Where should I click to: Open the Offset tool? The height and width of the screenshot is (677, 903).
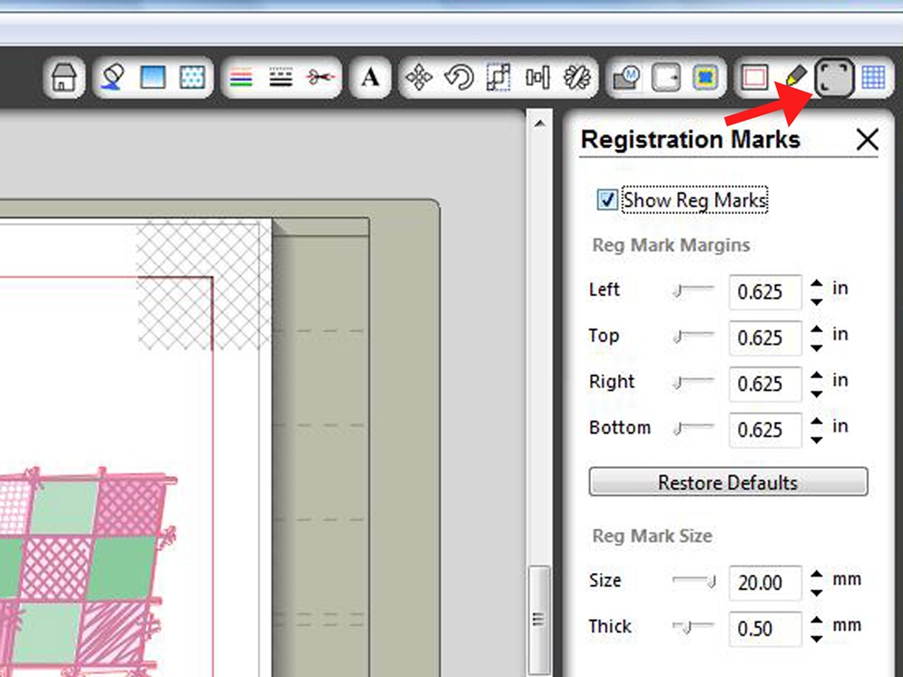[666, 77]
